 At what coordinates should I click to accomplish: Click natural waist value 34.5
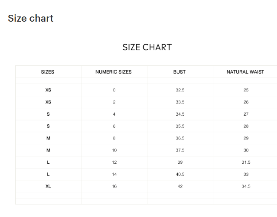coord(246,186)
